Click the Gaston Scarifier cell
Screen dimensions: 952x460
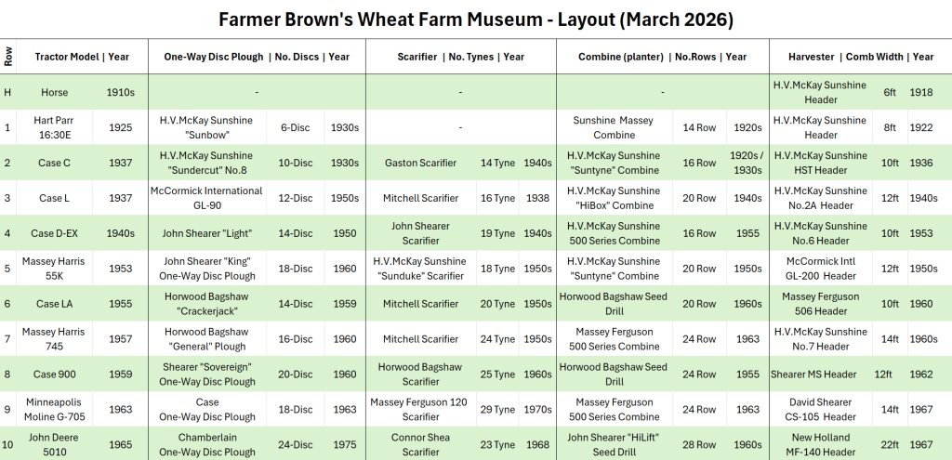(420, 163)
